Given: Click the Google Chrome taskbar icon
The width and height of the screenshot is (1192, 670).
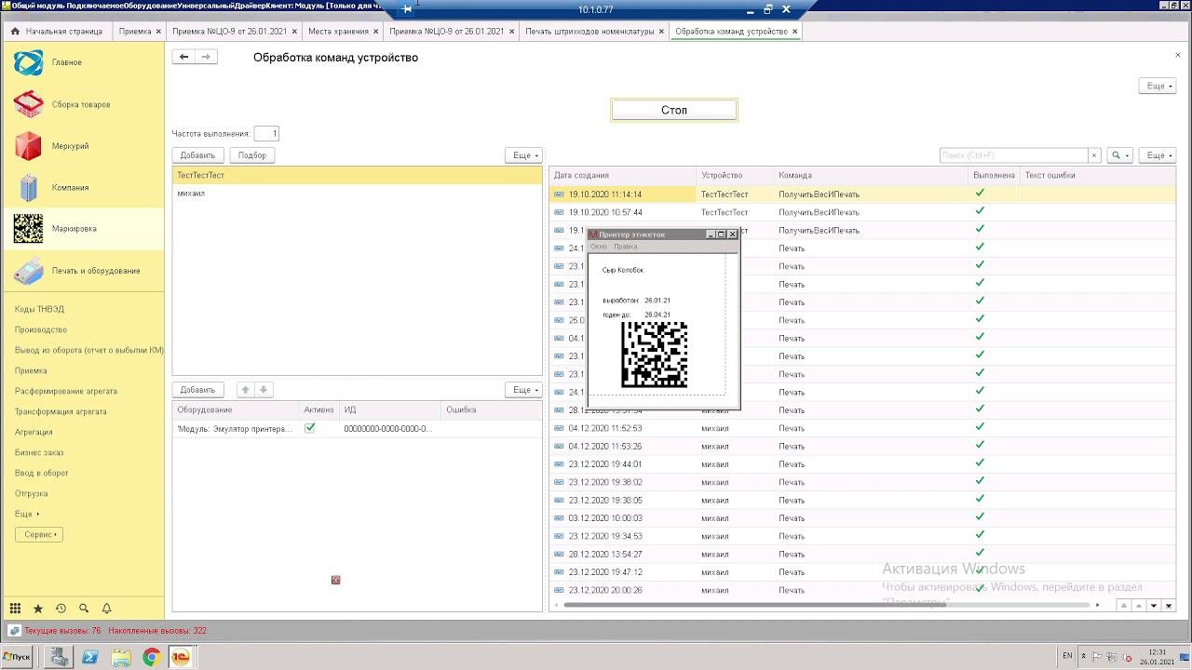Looking at the screenshot, I should click(x=150, y=657).
